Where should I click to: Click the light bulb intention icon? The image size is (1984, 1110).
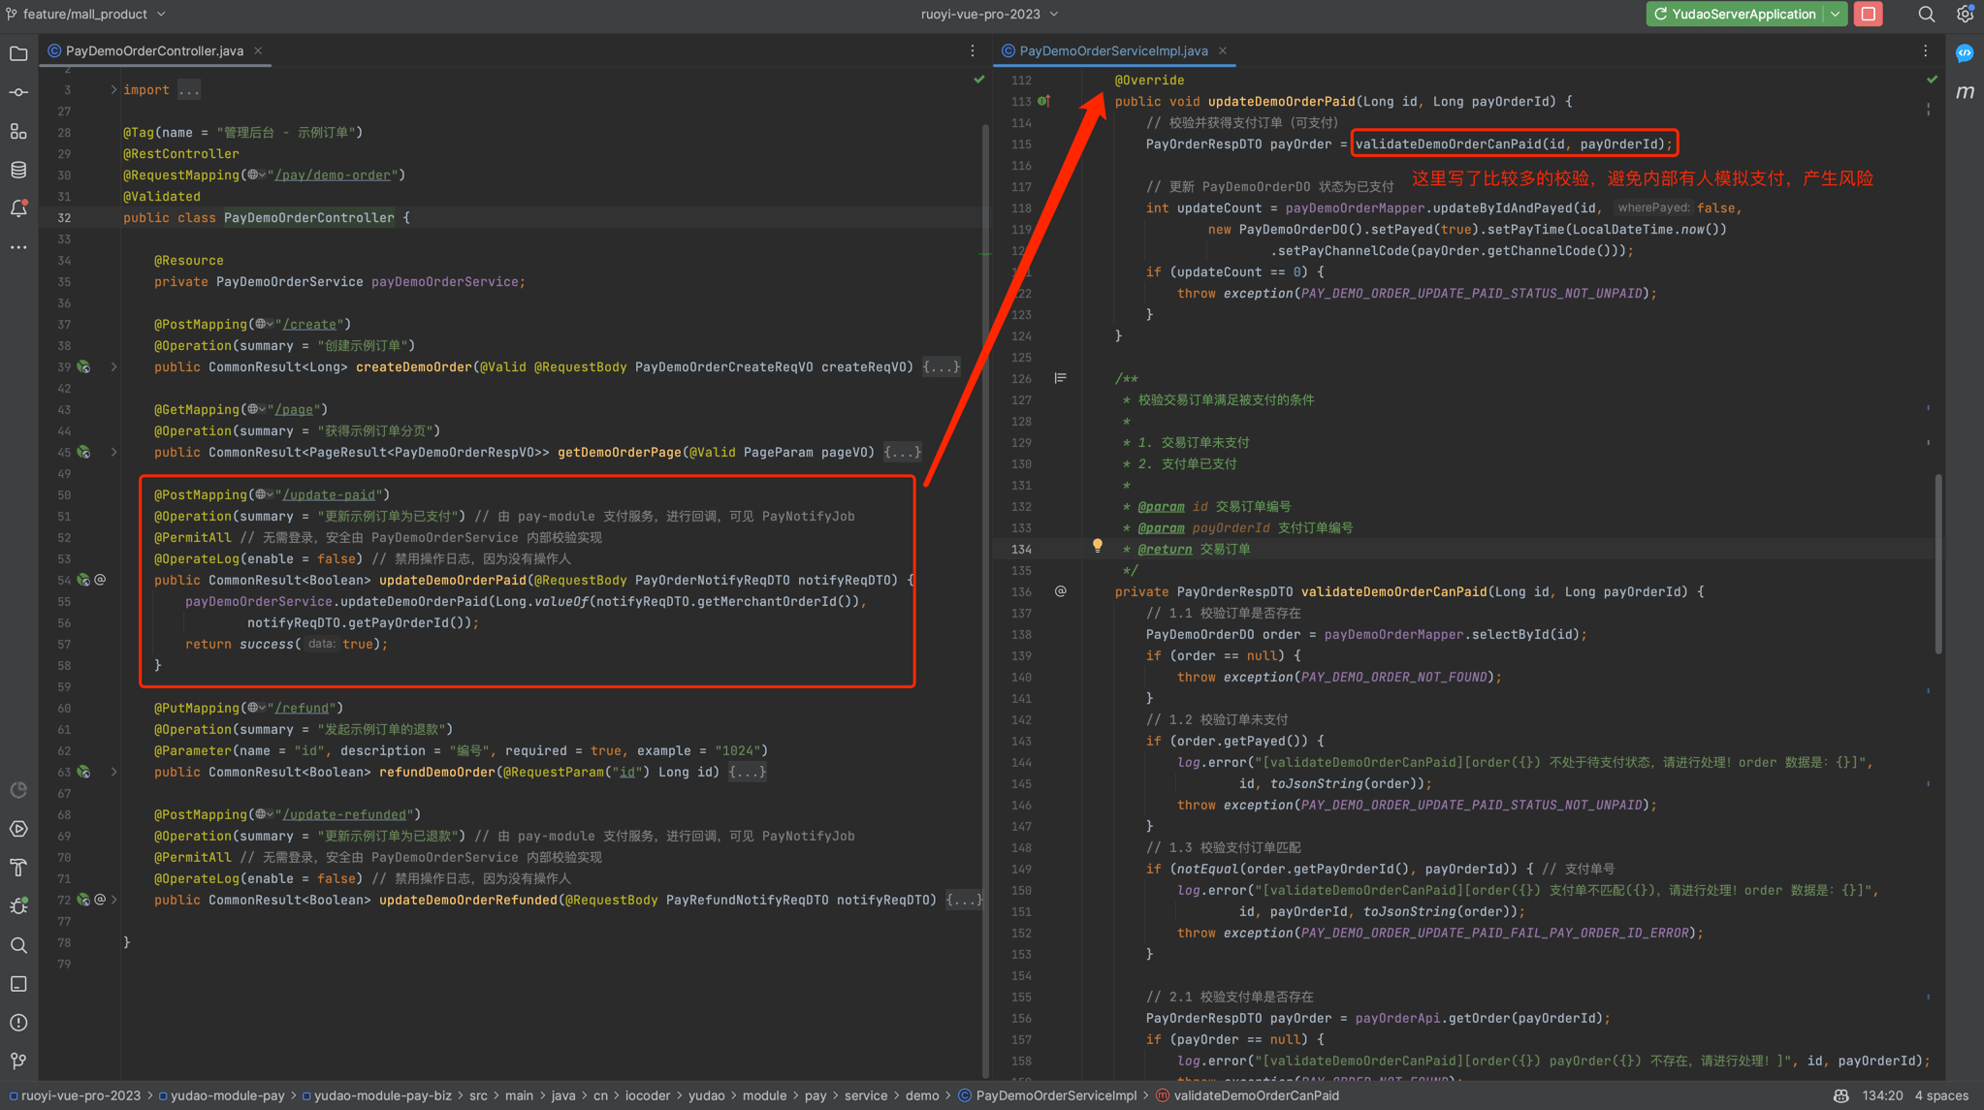pos(1097,546)
